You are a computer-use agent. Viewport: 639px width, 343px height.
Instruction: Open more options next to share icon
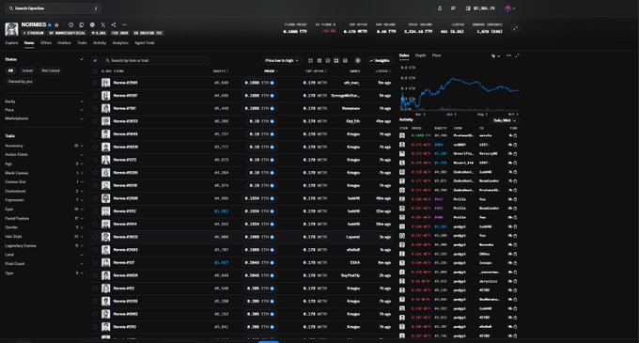tap(124, 24)
